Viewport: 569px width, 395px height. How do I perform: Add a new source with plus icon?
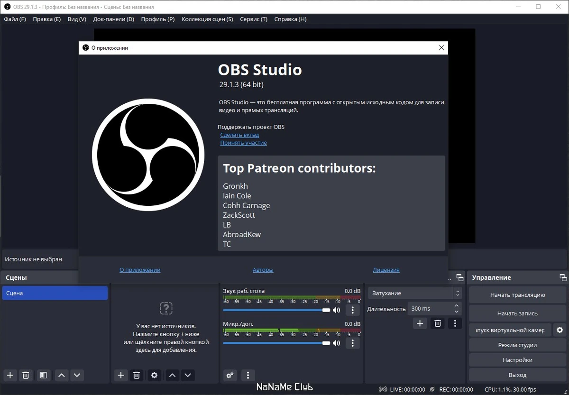click(121, 375)
